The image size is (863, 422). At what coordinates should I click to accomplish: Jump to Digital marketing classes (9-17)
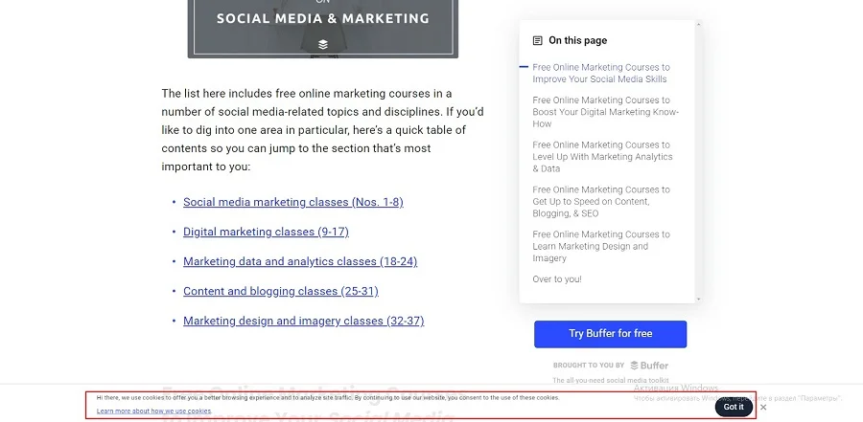pos(266,233)
